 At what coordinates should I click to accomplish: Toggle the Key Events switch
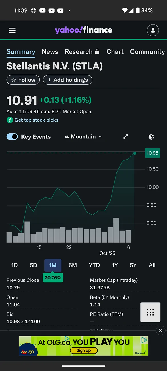pyautogui.click(x=12, y=137)
